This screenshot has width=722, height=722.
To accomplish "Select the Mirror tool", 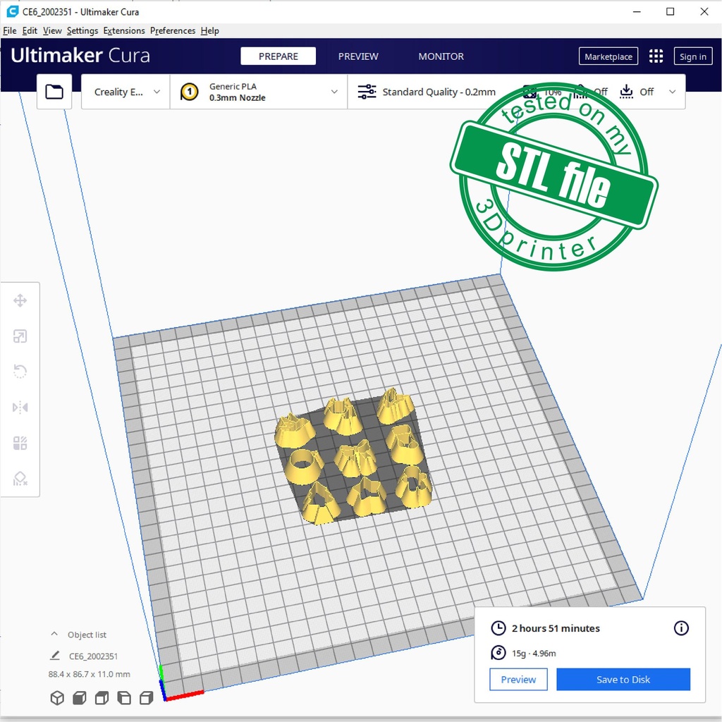I will 20,408.
